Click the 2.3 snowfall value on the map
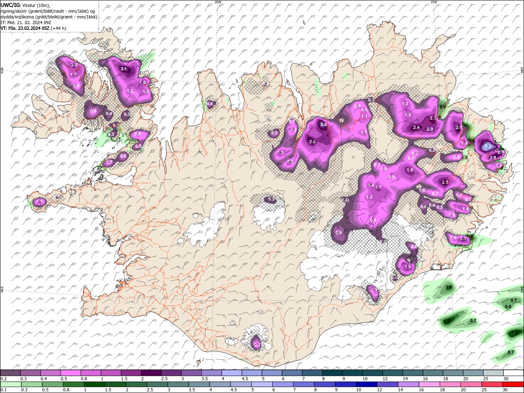This screenshot has height=393, width=524. [x=434, y=118]
